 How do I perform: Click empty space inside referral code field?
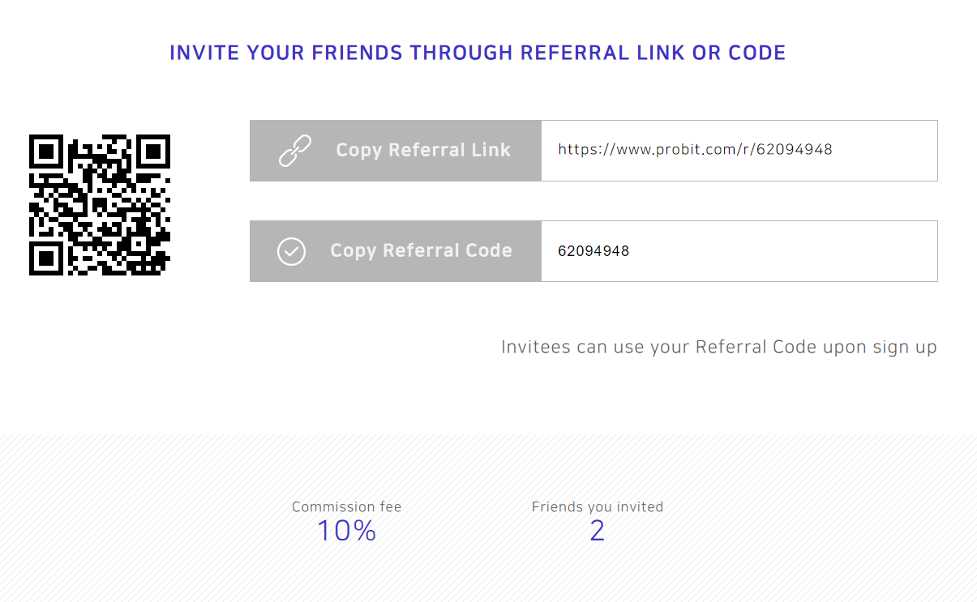(x=782, y=251)
